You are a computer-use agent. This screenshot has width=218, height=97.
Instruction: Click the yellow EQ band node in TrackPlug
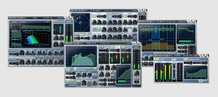point(75,57)
